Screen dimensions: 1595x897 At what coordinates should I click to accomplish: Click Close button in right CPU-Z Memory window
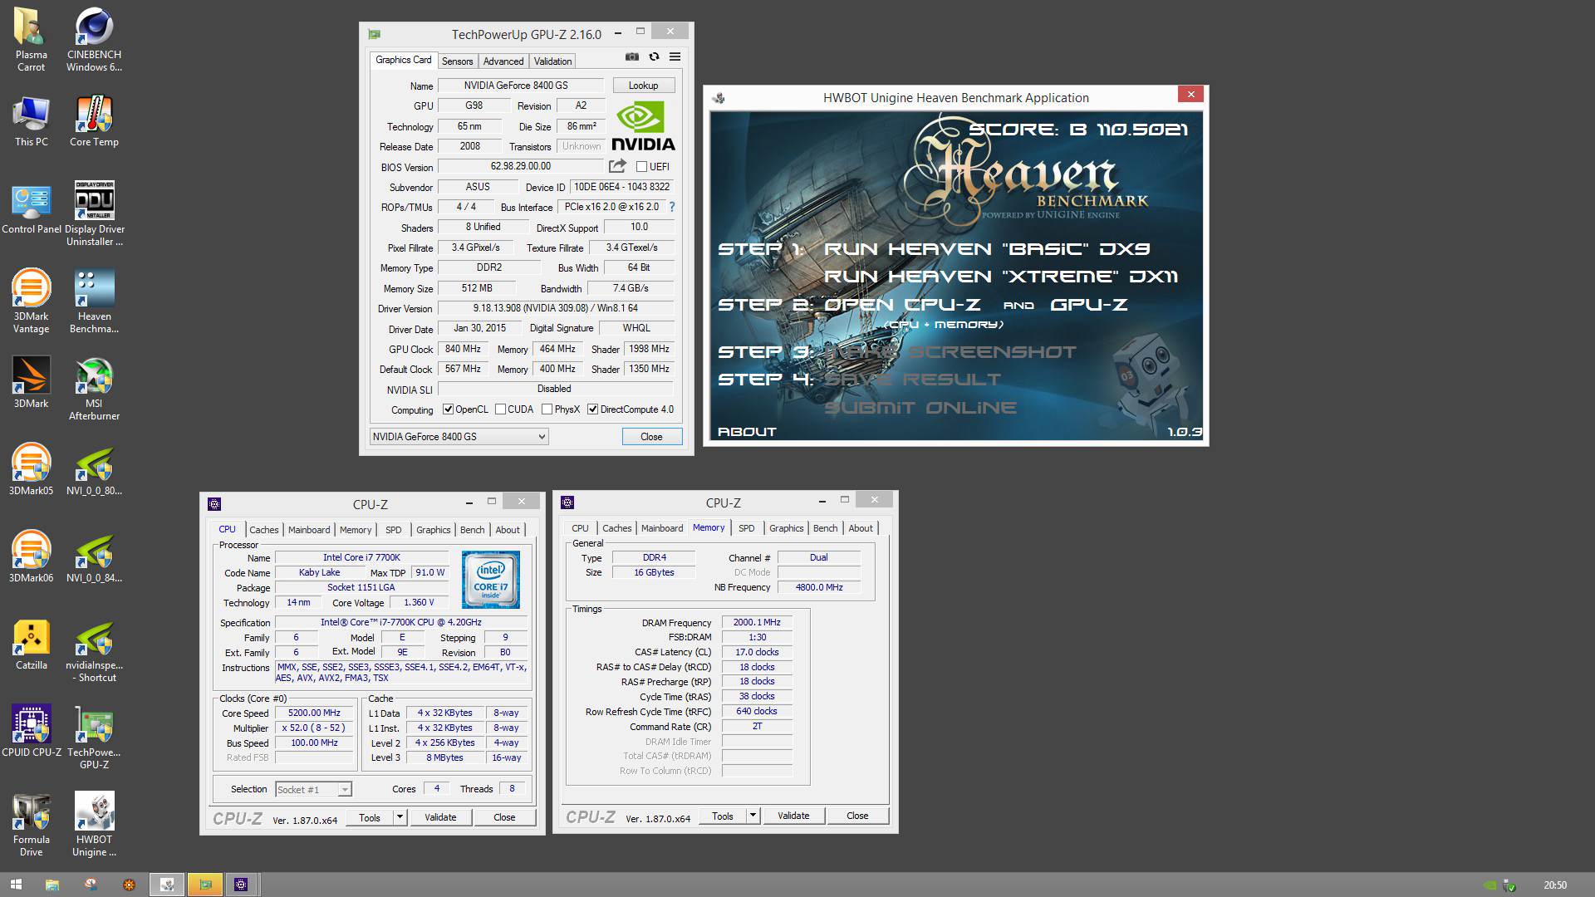857,816
